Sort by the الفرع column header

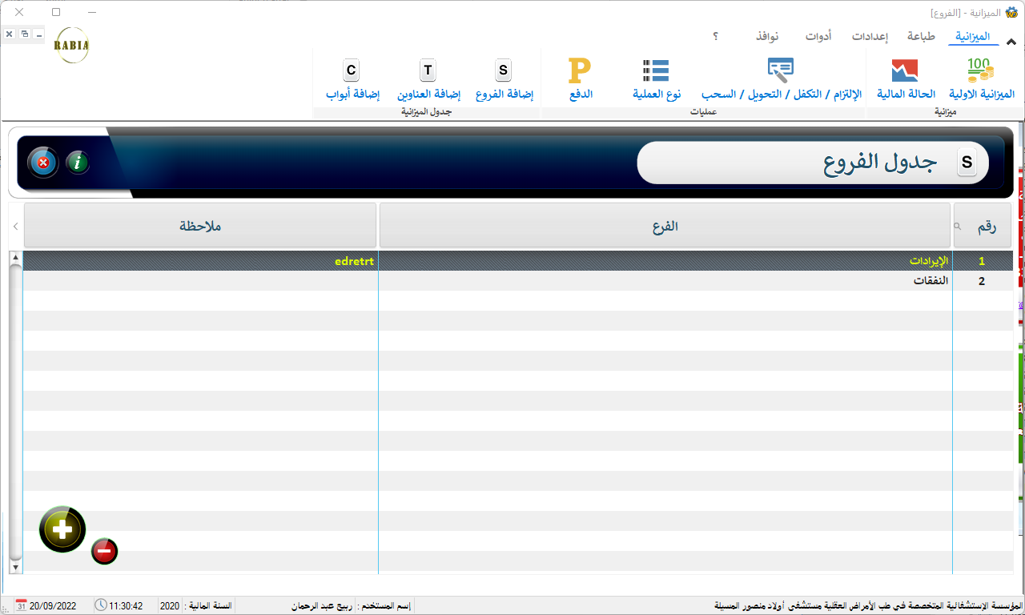click(665, 226)
